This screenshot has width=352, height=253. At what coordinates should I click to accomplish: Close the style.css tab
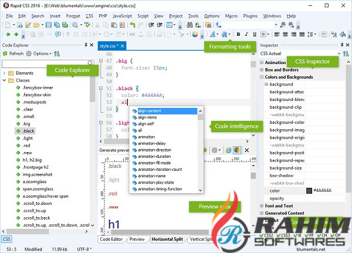point(123,46)
